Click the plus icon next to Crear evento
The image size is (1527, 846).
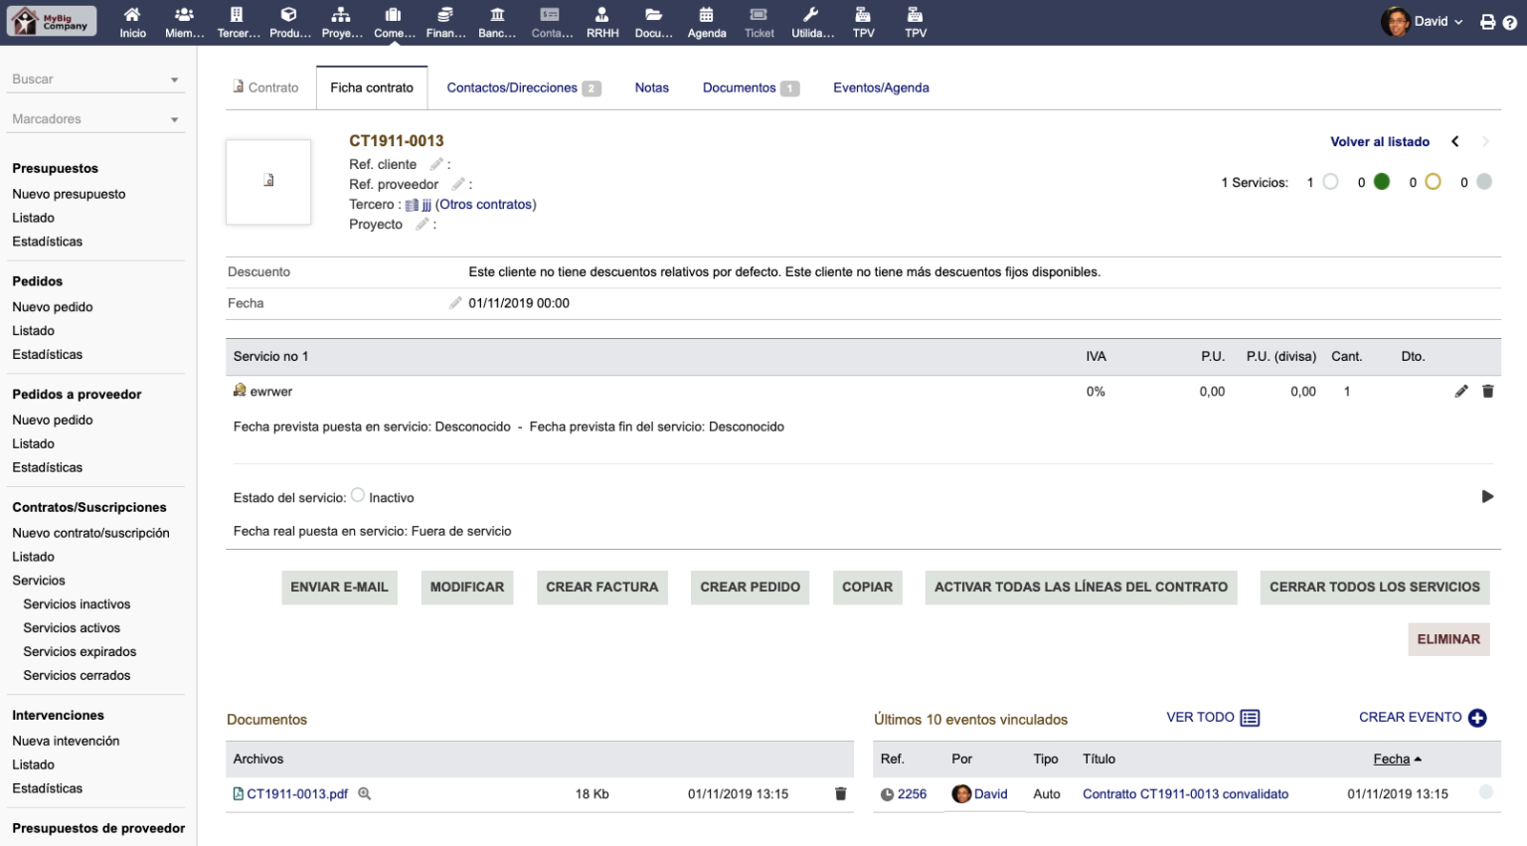pyautogui.click(x=1477, y=718)
